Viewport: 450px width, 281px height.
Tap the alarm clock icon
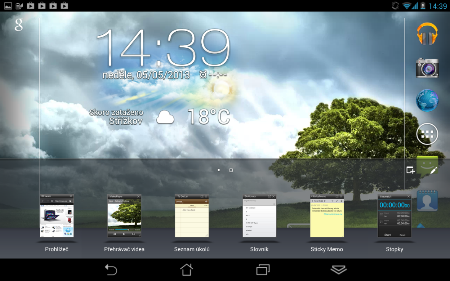[203, 75]
